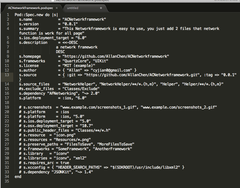
Task: Click line number 13 in the gutter
Action: click(x=7, y=75)
